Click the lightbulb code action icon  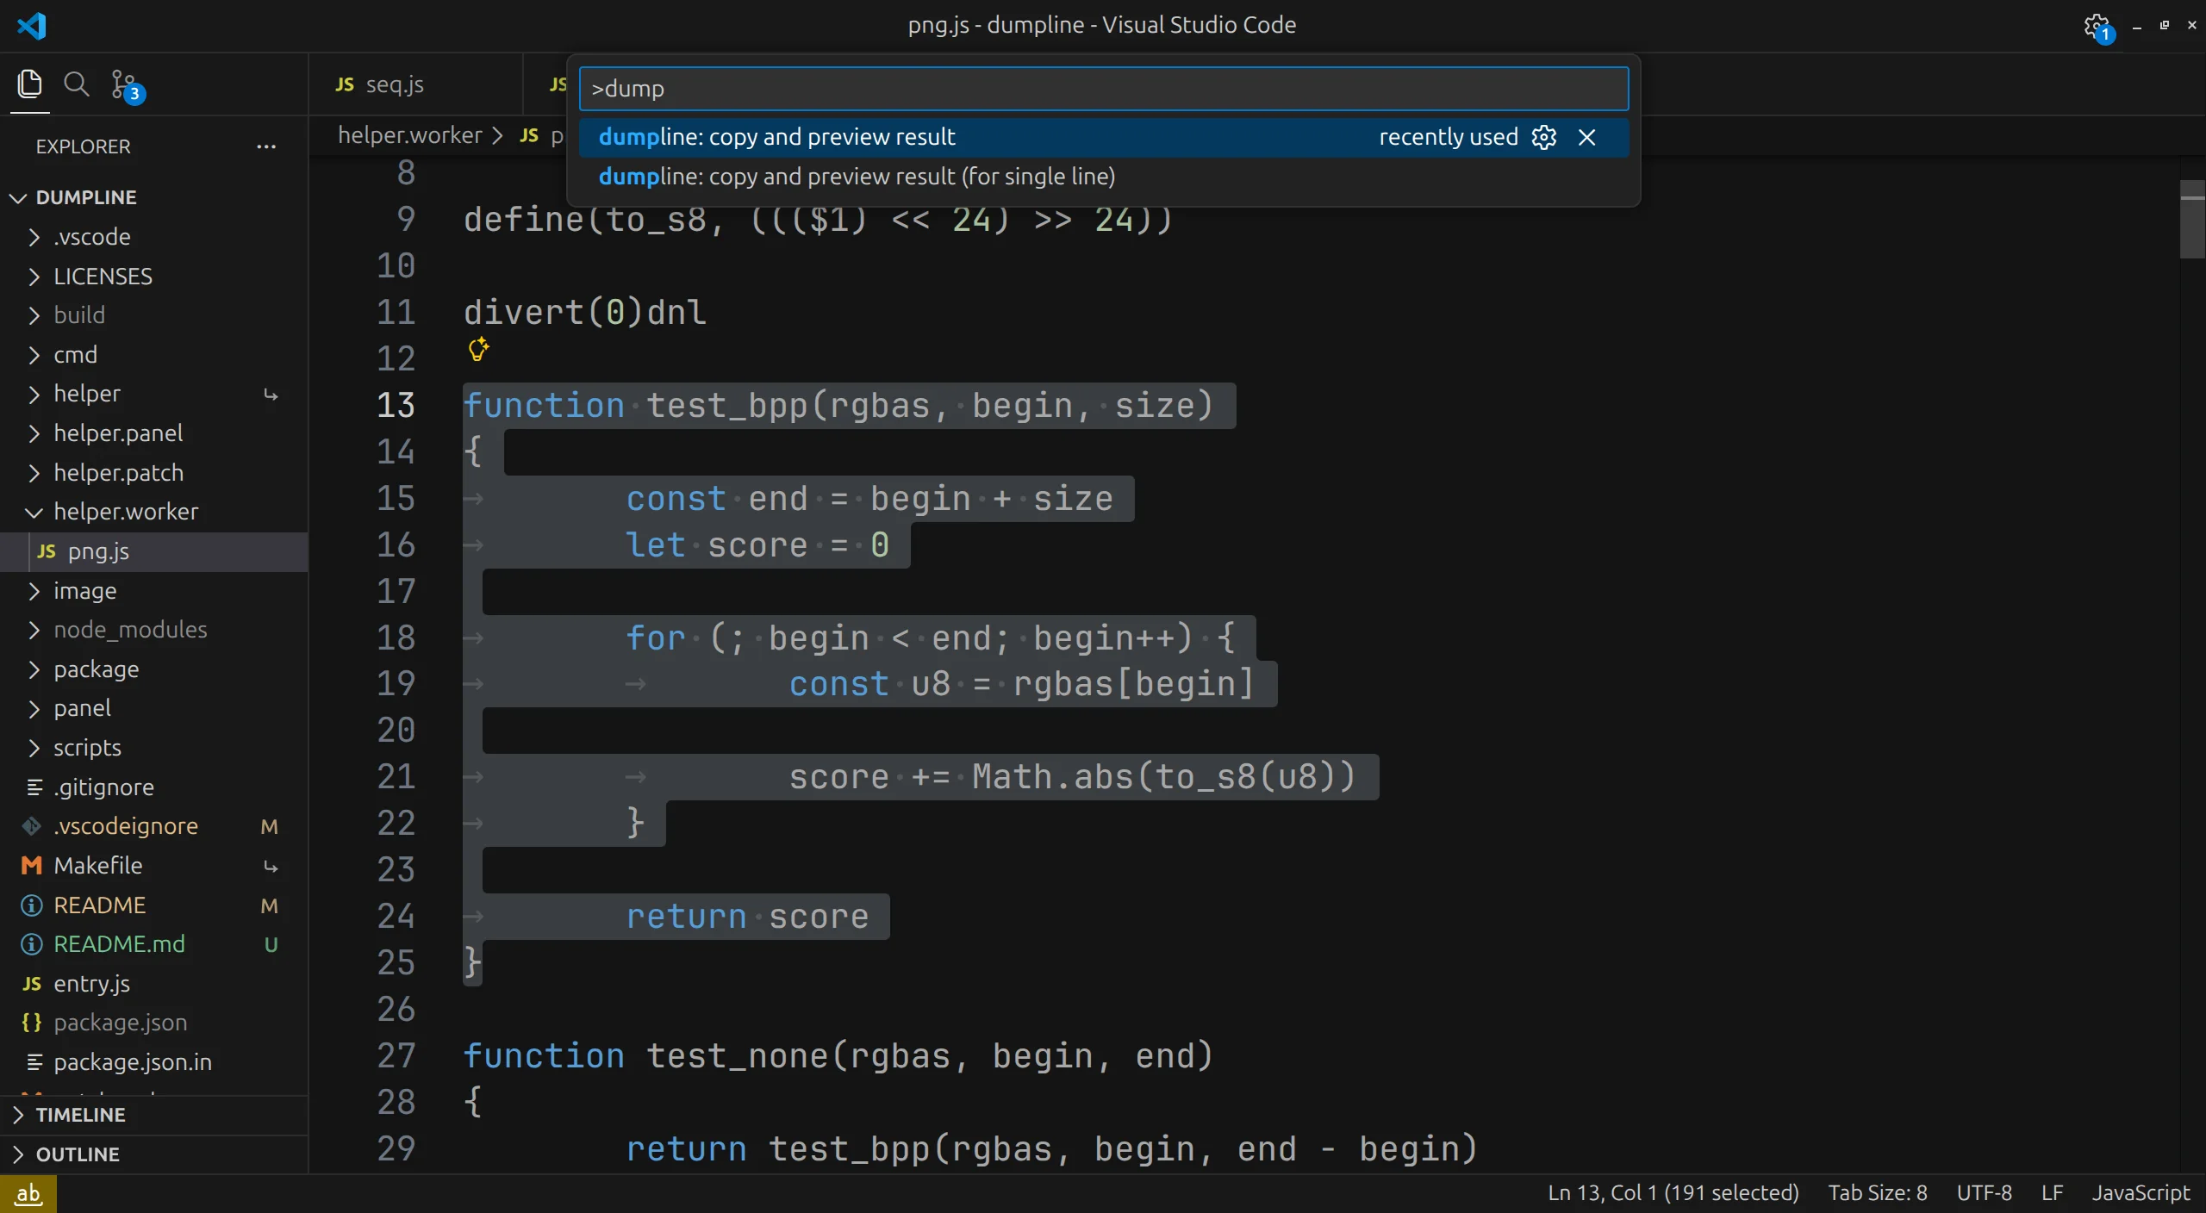pos(478,349)
